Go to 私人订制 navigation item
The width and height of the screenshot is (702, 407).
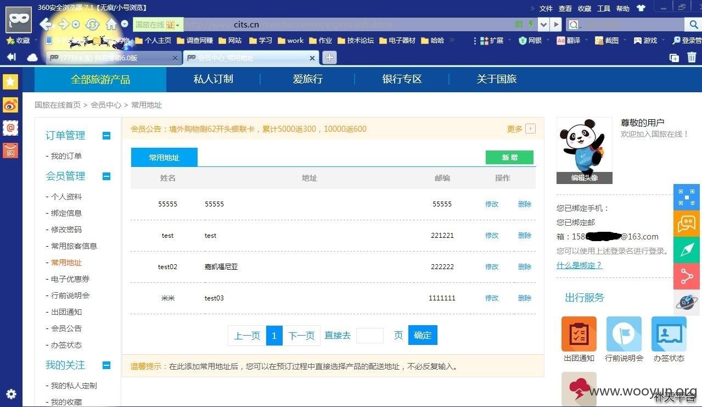tap(213, 79)
